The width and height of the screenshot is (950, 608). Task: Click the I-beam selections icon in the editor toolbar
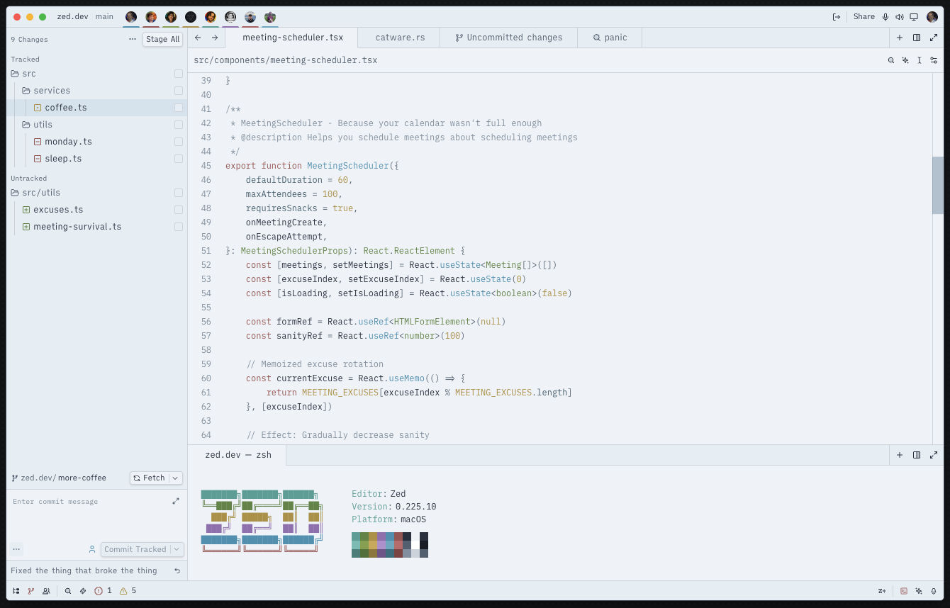[920, 60]
